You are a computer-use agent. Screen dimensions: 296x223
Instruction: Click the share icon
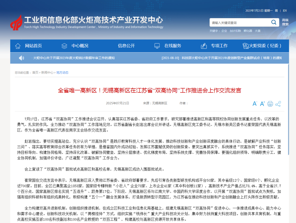[x=278, y=104]
